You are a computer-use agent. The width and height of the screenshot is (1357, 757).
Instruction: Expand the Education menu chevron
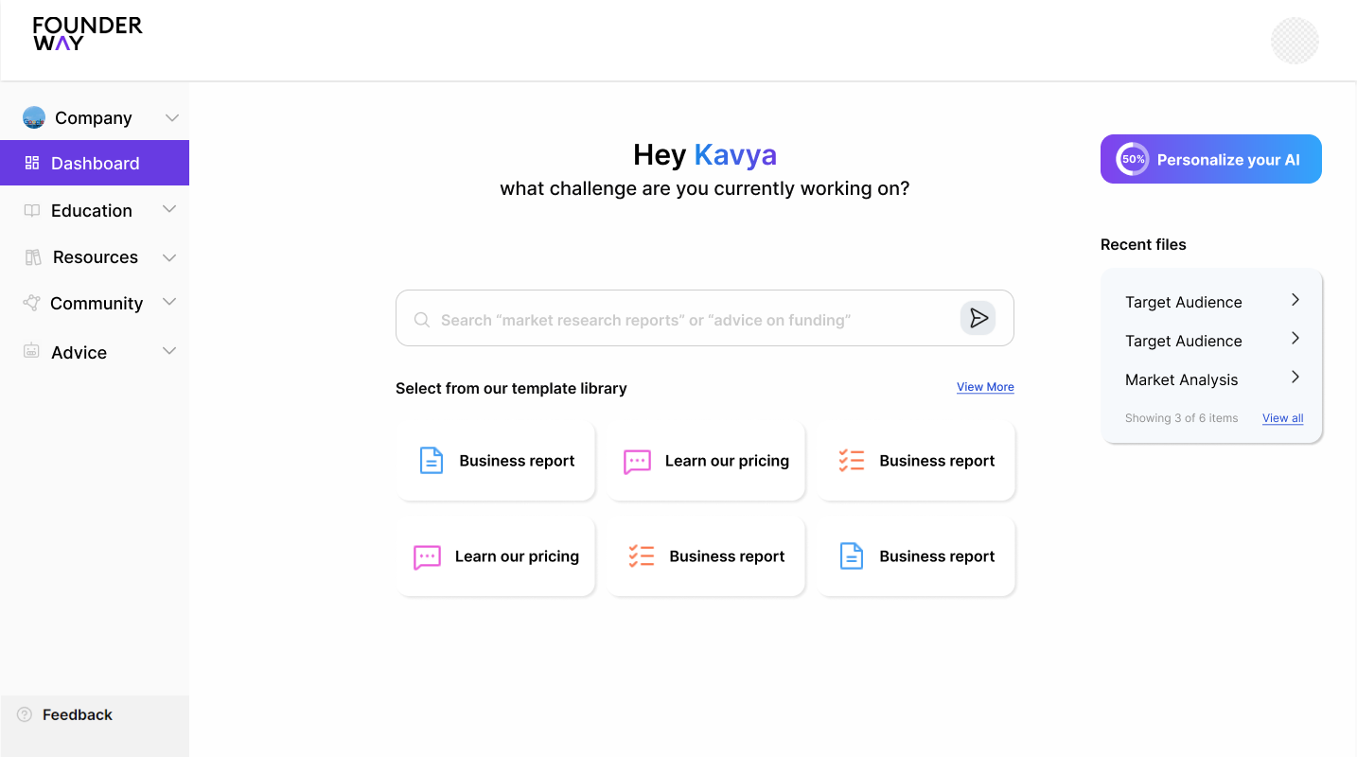(169, 209)
